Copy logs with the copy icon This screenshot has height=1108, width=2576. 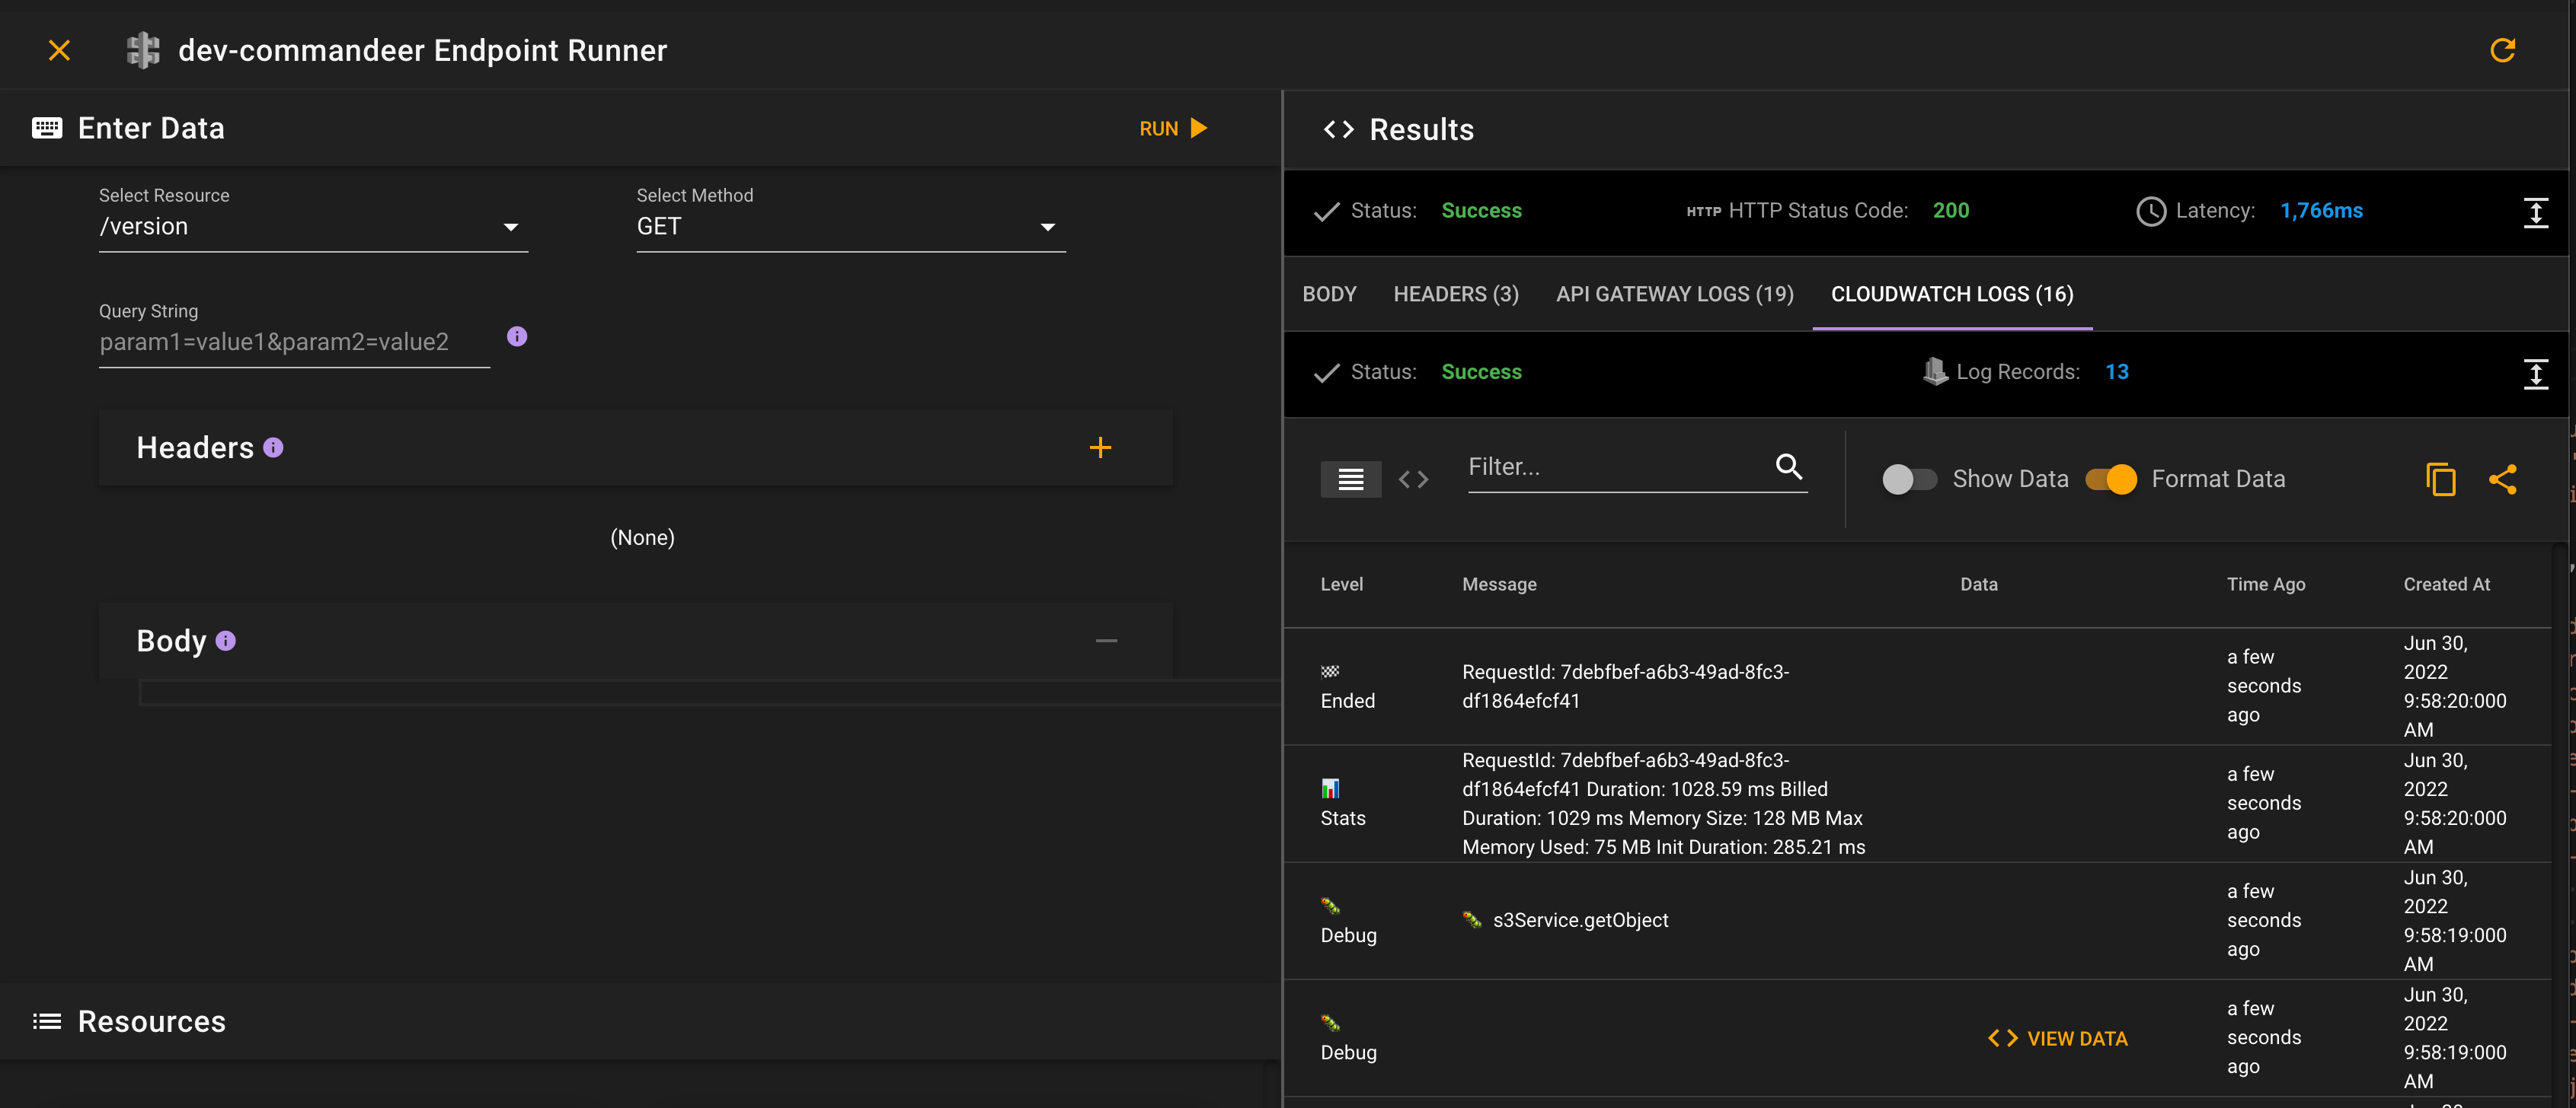[2440, 479]
